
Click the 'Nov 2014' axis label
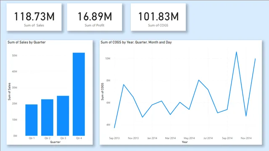click(246, 138)
